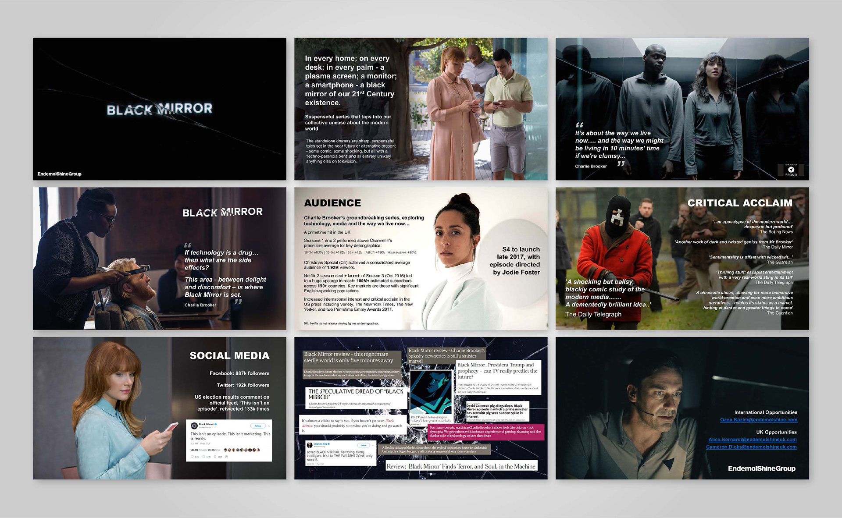Image resolution: width=842 pixels, height=518 pixels.
Task: Click the verified badge beside Black Mirror tweet name
Action: pyautogui.click(x=216, y=424)
